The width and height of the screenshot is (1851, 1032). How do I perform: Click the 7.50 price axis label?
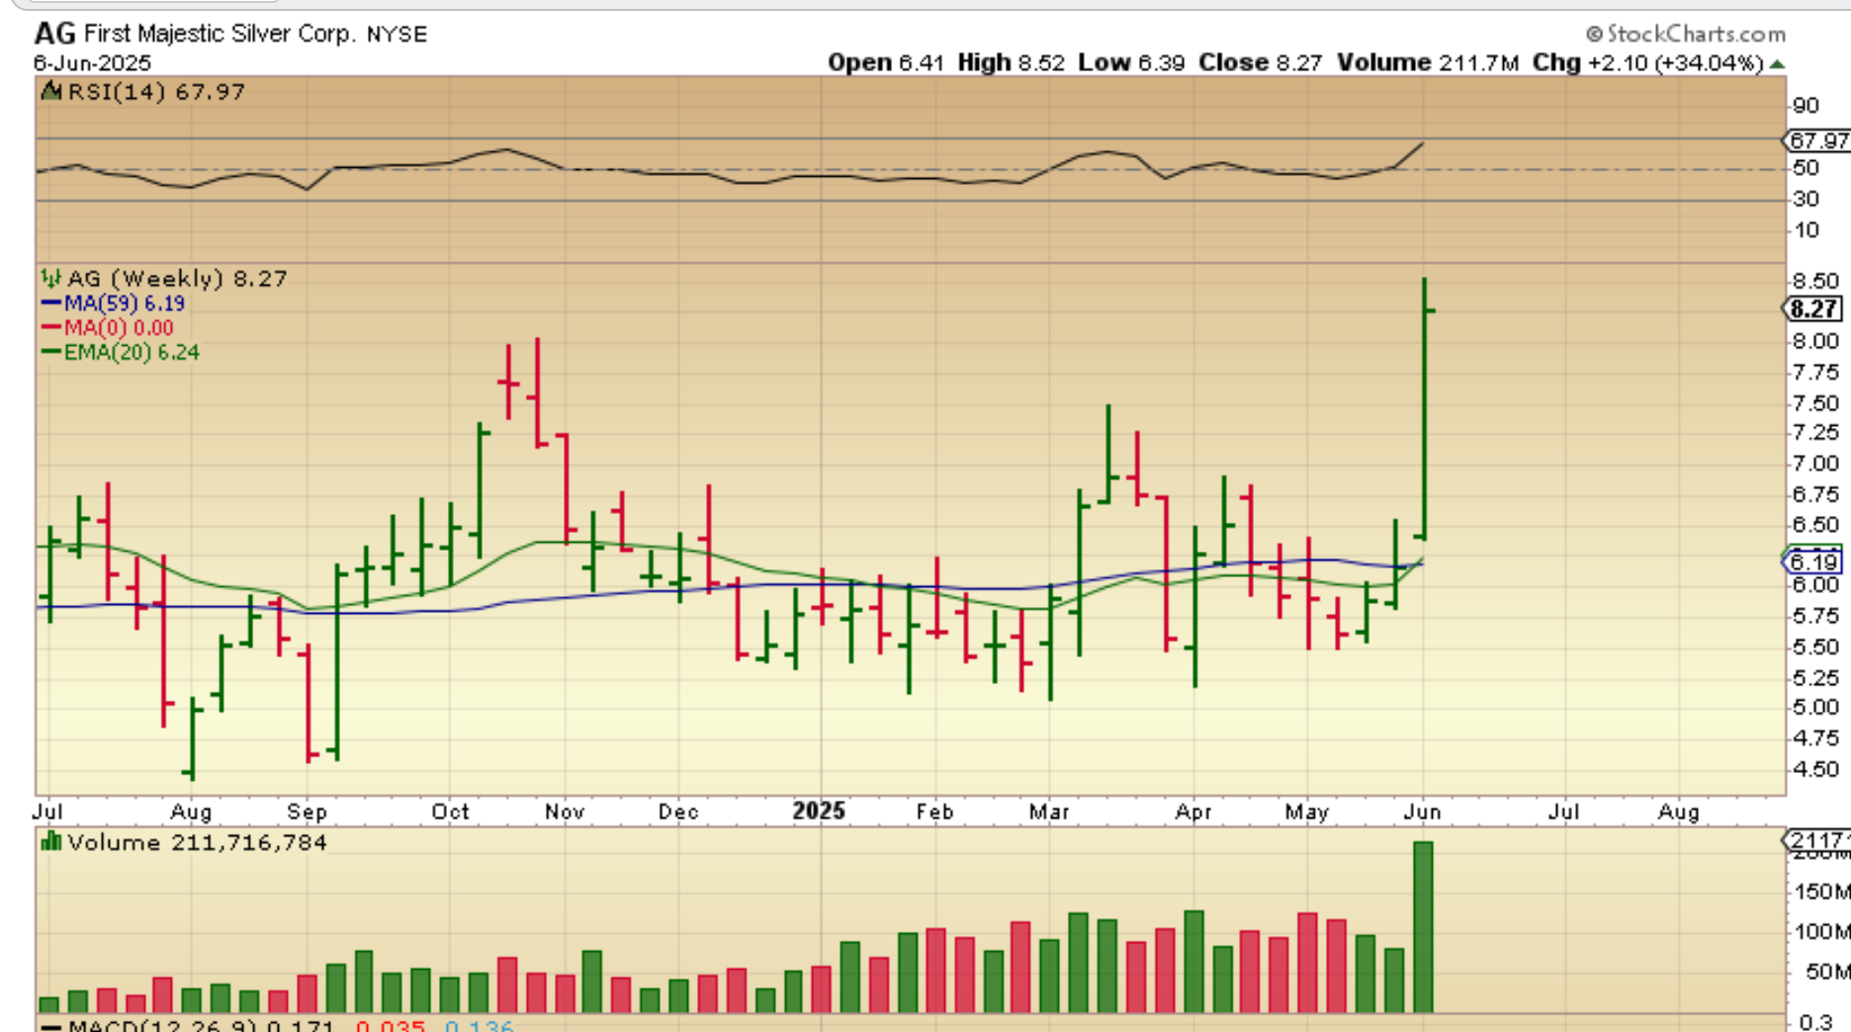click(1816, 403)
